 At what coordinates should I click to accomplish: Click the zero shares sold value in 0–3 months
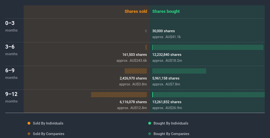[146, 31]
